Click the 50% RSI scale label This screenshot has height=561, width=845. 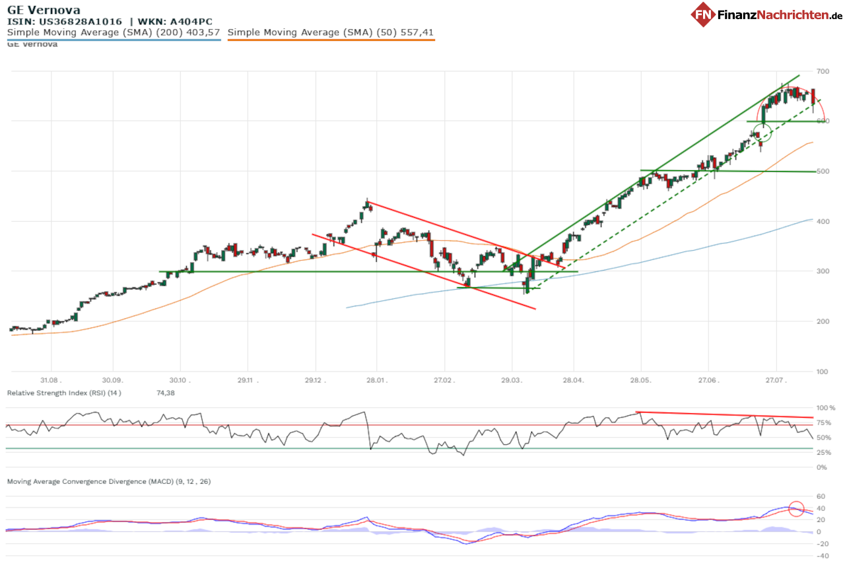pos(825,438)
